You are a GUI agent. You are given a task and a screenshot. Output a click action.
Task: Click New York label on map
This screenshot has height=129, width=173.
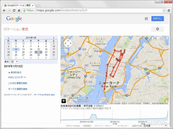(x=109, y=86)
